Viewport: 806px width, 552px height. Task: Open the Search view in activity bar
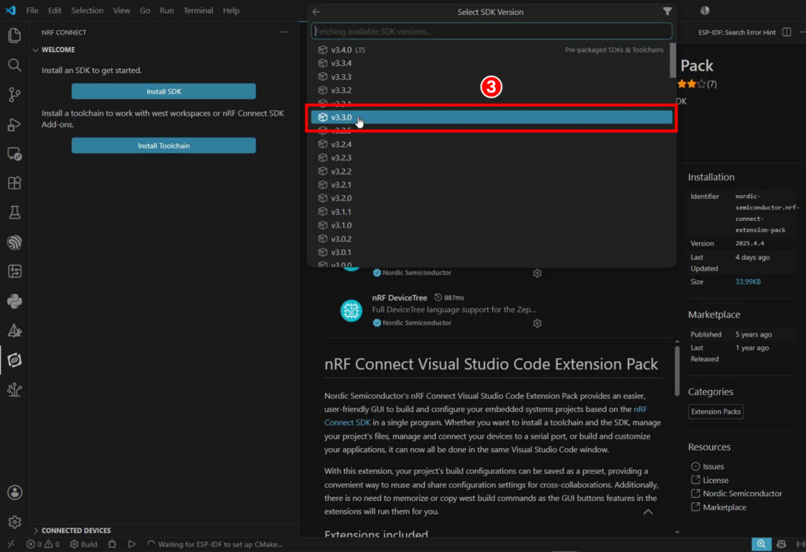click(14, 64)
